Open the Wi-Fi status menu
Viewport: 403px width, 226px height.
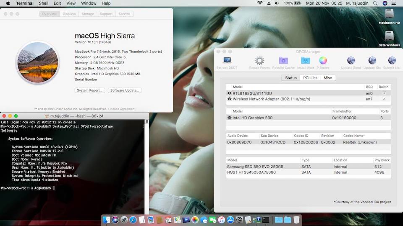(260, 3)
